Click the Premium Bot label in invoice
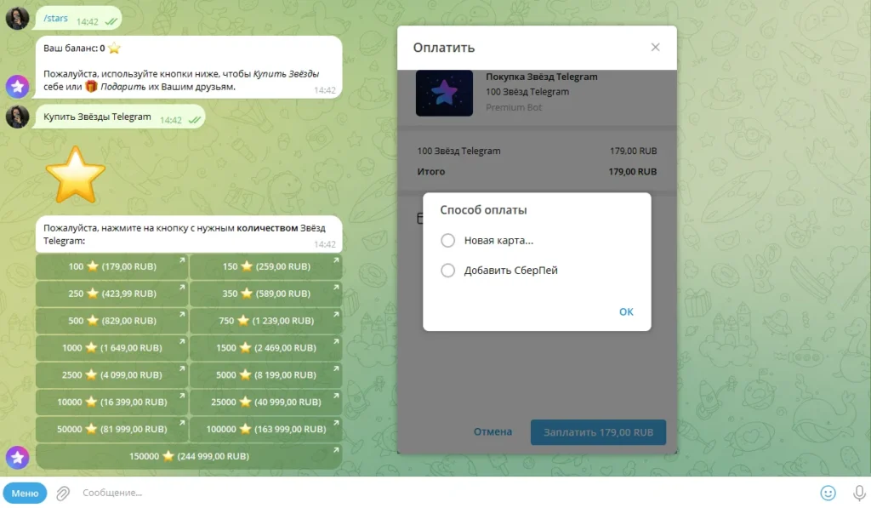The width and height of the screenshot is (871, 508). point(513,107)
